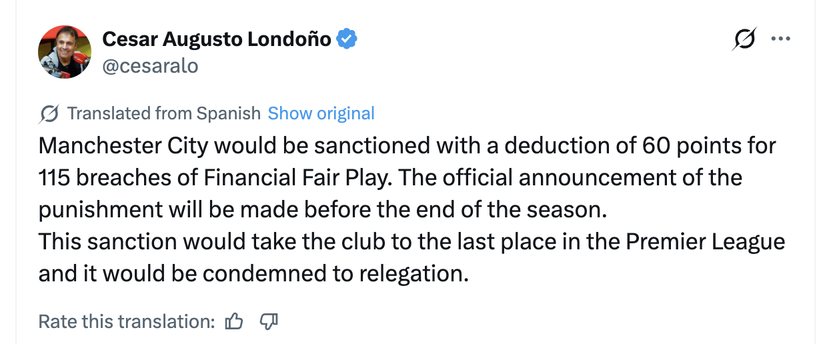Click the tweet line mentioning 60 points
The height and width of the screenshot is (344, 827).
(x=407, y=145)
